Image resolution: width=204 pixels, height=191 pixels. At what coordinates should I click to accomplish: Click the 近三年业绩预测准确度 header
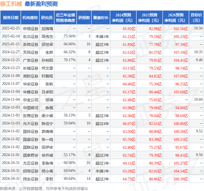click(65, 18)
